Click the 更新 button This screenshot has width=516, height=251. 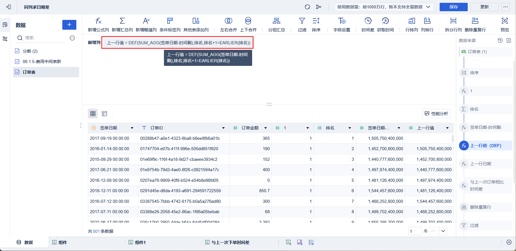coord(485,7)
